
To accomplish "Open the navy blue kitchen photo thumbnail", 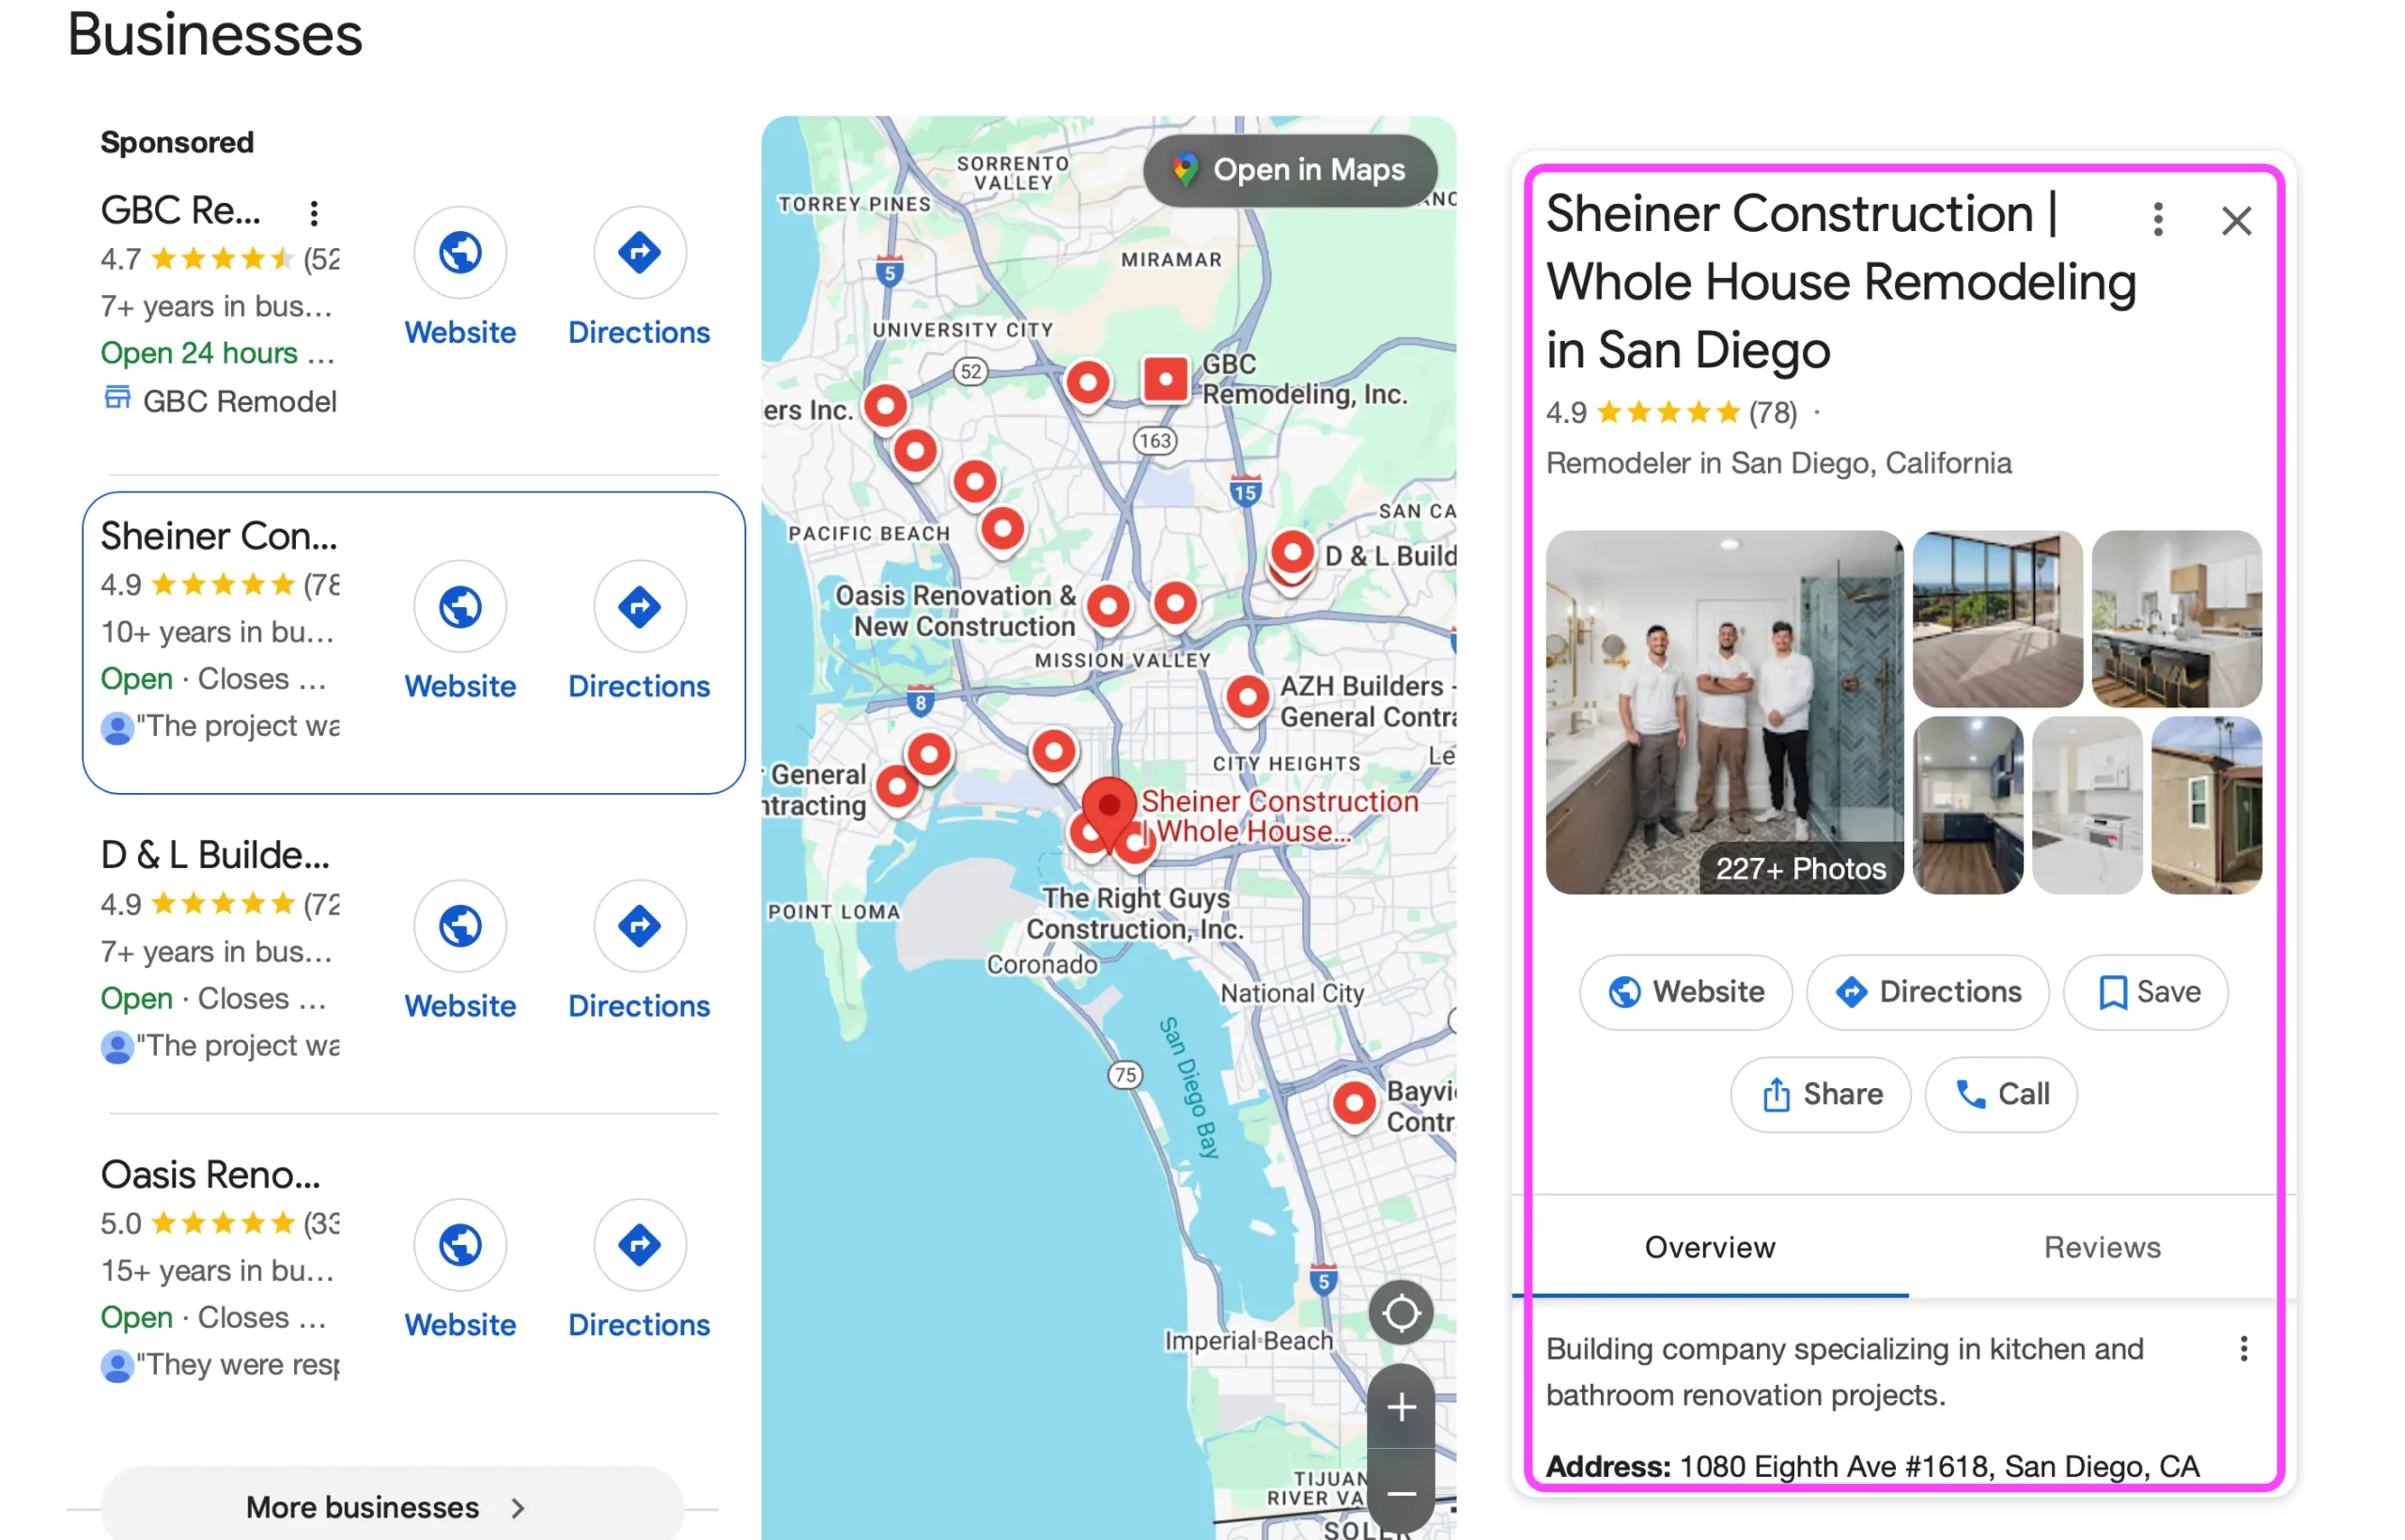I will pos(1967,805).
